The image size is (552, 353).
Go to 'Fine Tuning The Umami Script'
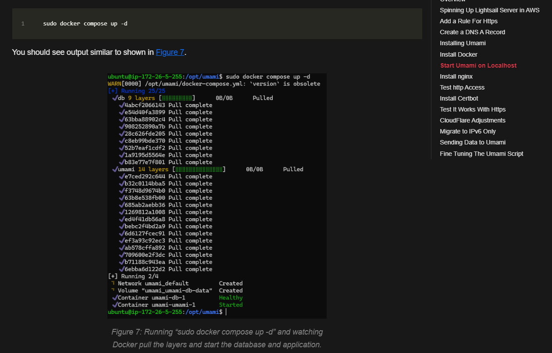coord(481,154)
